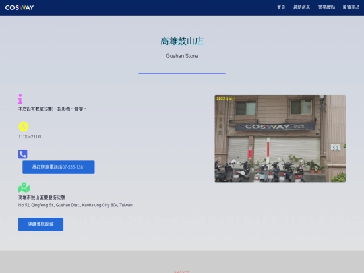Select the opening hours text 11:00~21:00
This screenshot has width=364, height=273.
click(x=30, y=137)
